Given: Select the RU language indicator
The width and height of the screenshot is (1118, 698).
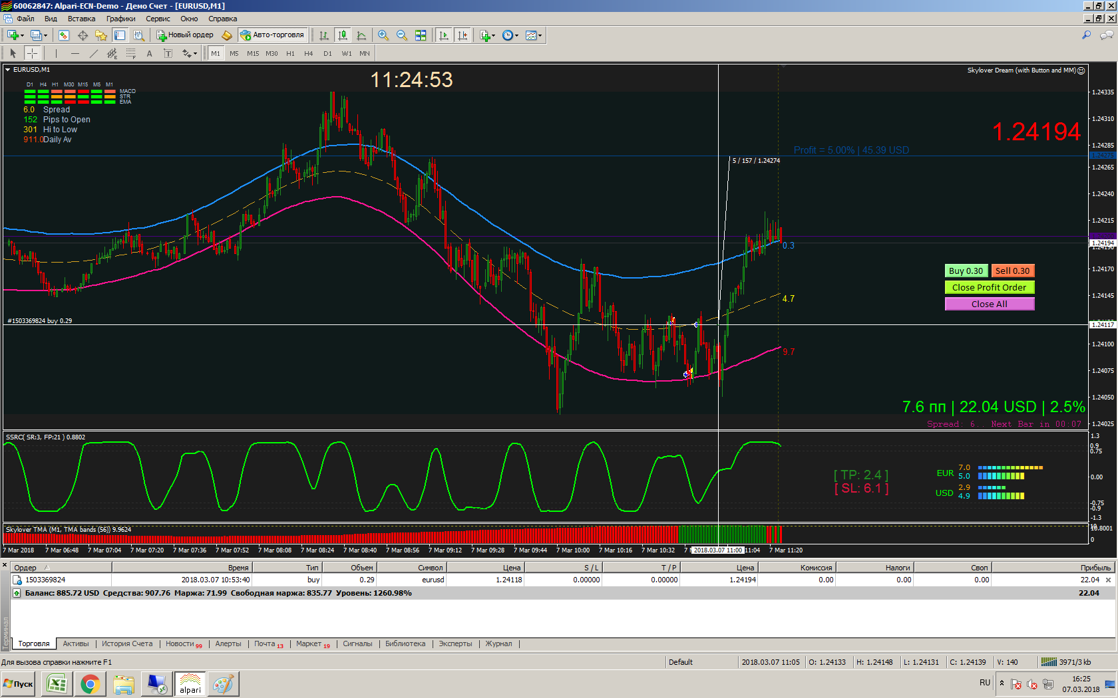Looking at the screenshot, I should click(x=985, y=683).
